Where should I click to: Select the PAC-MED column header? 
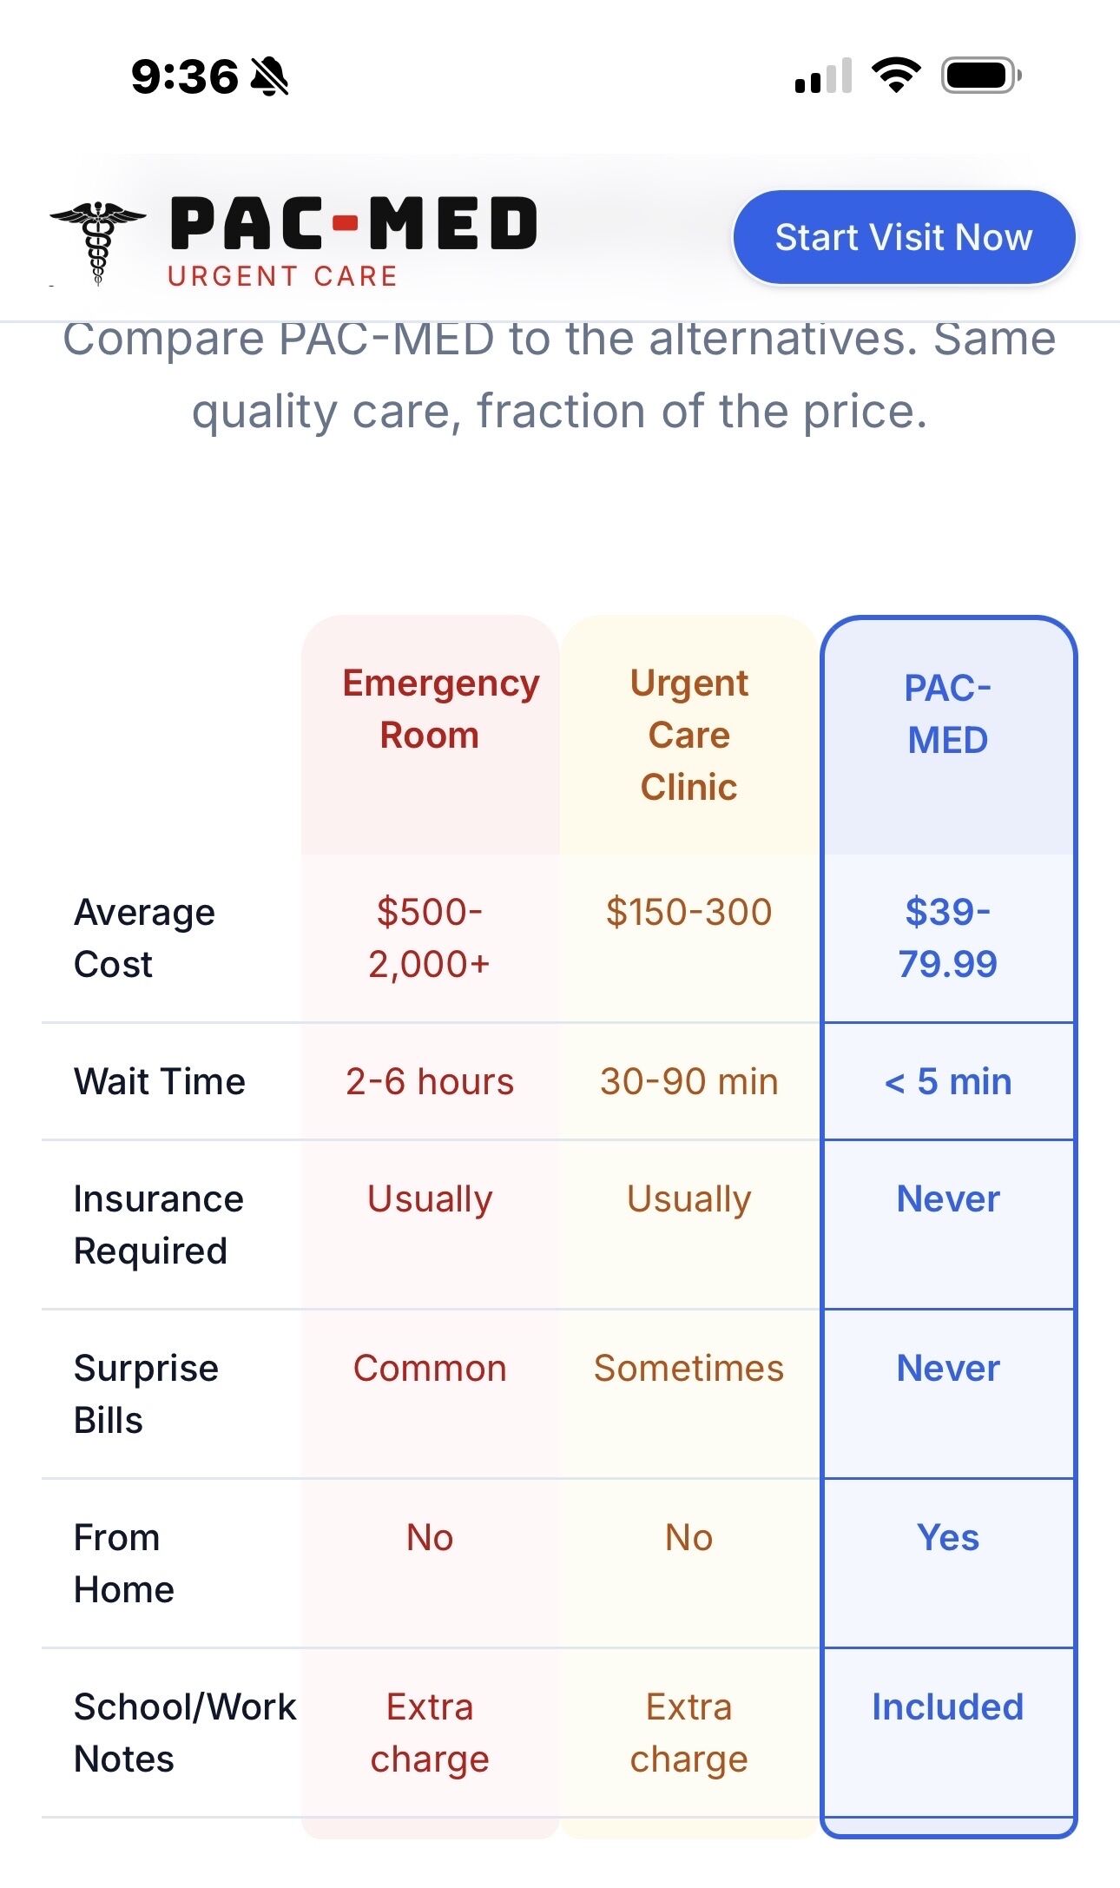click(x=947, y=714)
